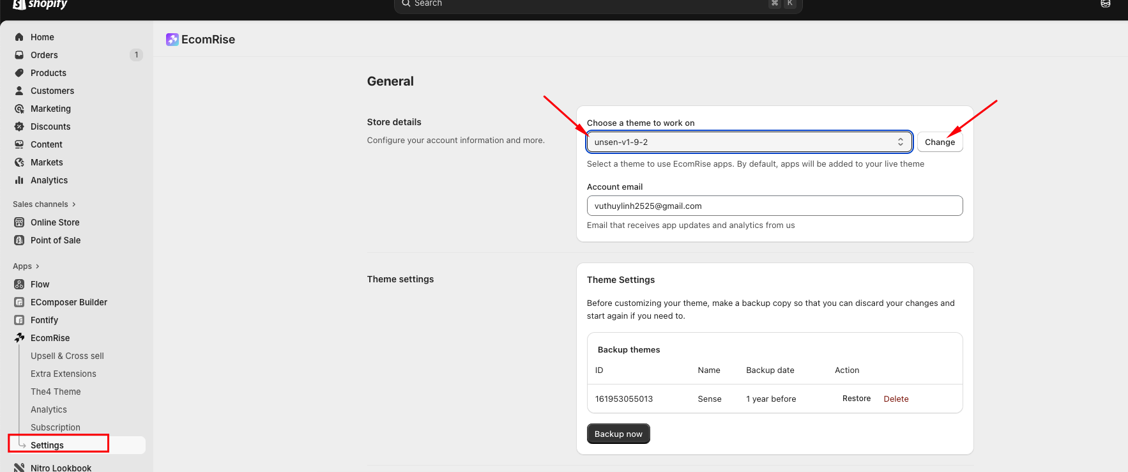This screenshot has width=1128, height=472.
Task: Open the Discounts section
Action: [x=50, y=126]
